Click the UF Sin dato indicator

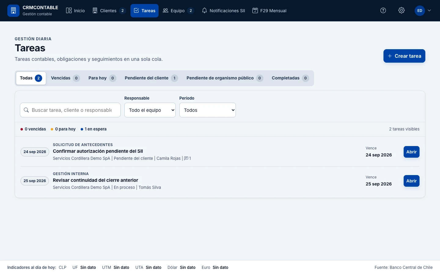tap(84, 267)
